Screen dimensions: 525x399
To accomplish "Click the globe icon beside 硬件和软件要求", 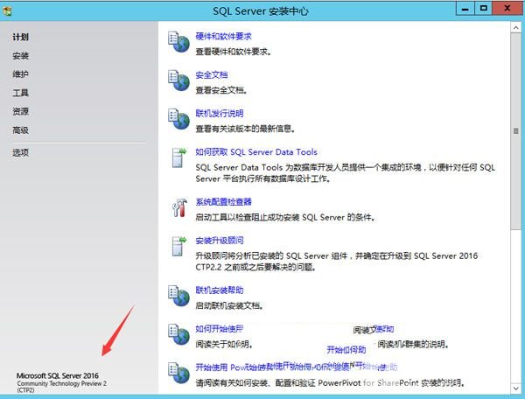I will pyautogui.click(x=178, y=44).
